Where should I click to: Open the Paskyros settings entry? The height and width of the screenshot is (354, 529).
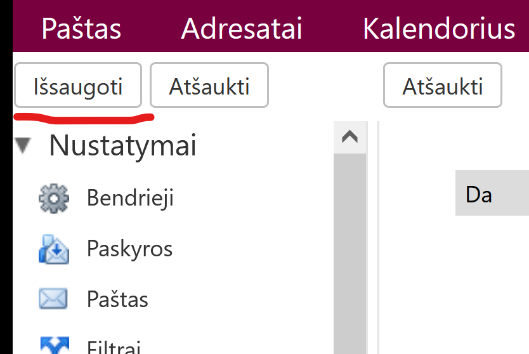129,249
